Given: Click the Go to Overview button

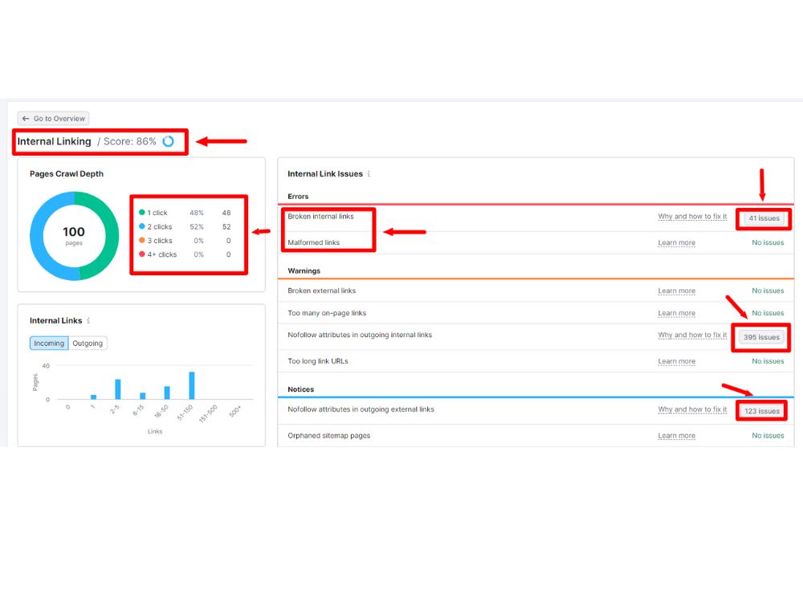Looking at the screenshot, I should click(53, 118).
